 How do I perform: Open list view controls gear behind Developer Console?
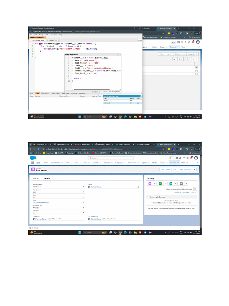[175, 59]
